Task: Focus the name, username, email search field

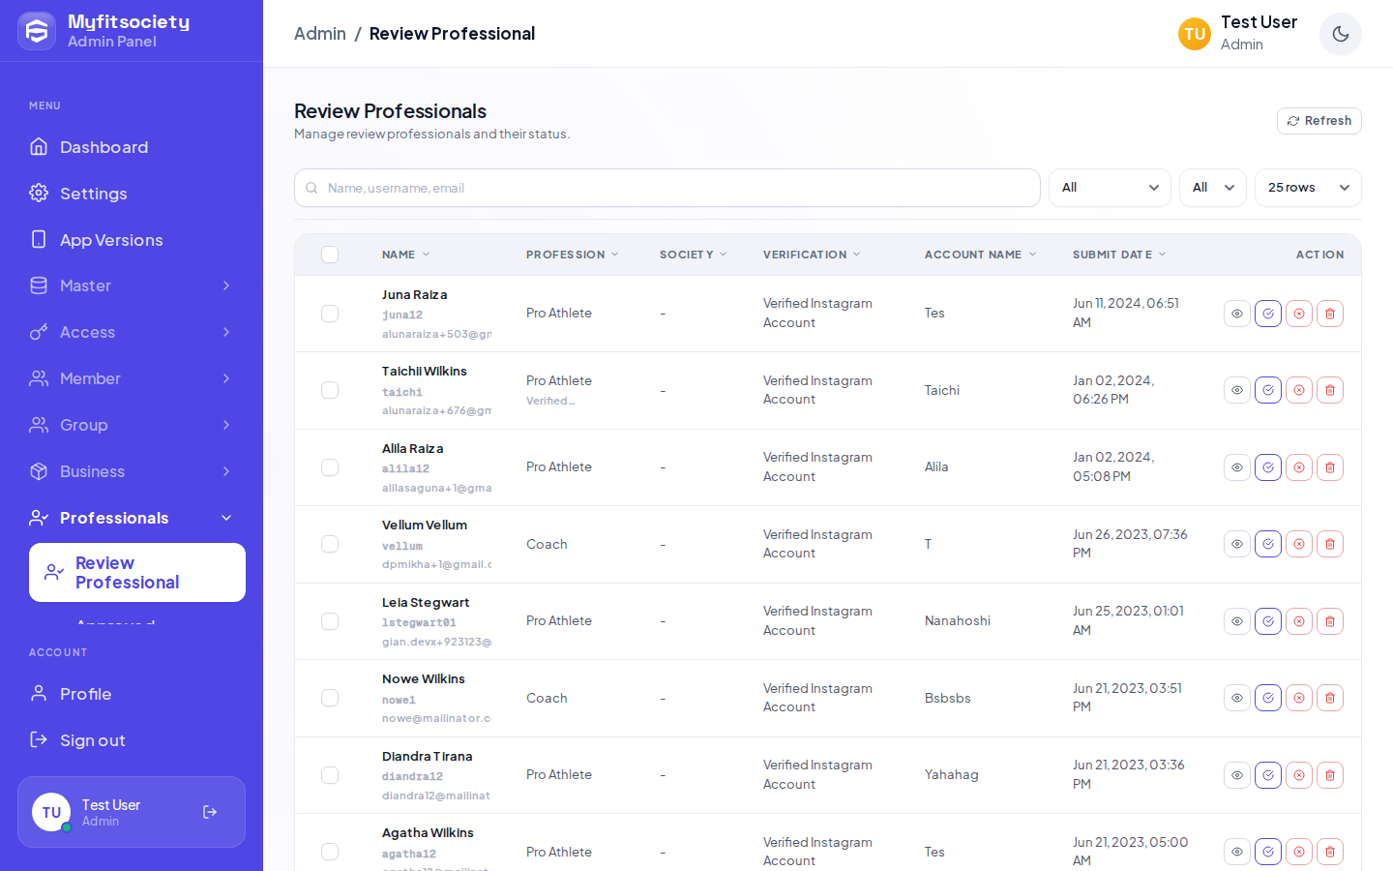Action: point(667,188)
